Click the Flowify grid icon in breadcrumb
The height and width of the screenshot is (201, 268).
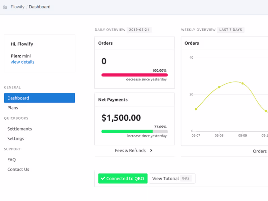(5, 7)
